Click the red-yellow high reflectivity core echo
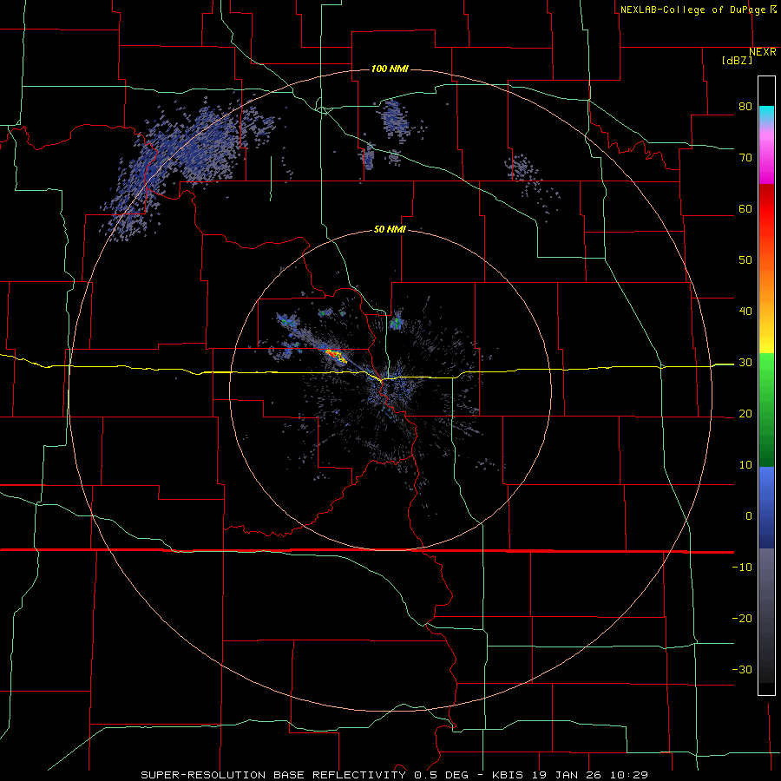The height and width of the screenshot is (781, 781). [335, 355]
